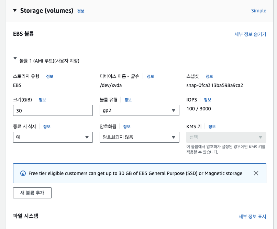This screenshot has height=229, width=277.
Task: Click 세부 정보 표시 for 파일 시스템
Action: (252, 216)
